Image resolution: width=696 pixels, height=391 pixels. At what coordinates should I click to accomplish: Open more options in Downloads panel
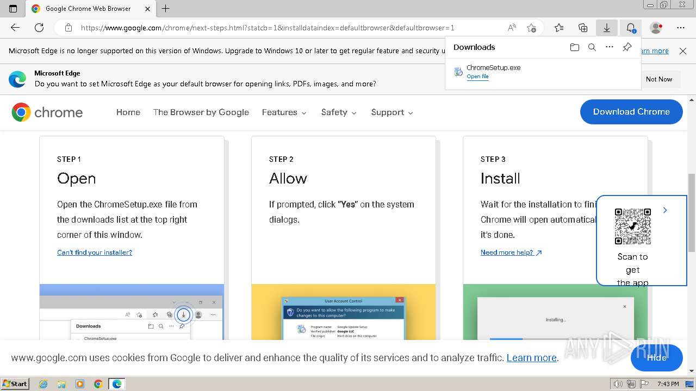[x=610, y=47]
